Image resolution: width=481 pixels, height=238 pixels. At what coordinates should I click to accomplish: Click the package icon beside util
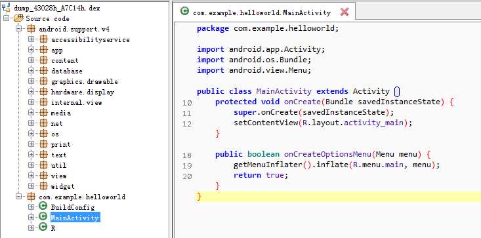coord(44,165)
